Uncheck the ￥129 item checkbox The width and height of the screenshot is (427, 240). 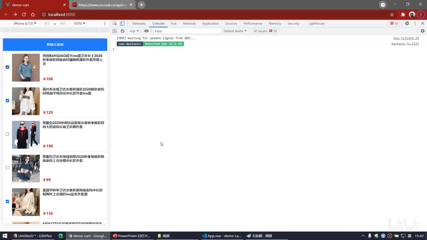[x=7, y=100]
